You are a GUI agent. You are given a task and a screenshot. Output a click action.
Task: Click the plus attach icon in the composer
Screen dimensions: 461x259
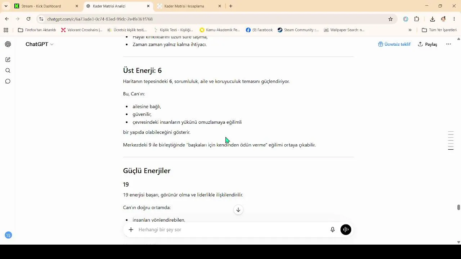(131, 230)
